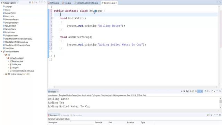
Task: Select the Adapter project
Action: point(8,7)
